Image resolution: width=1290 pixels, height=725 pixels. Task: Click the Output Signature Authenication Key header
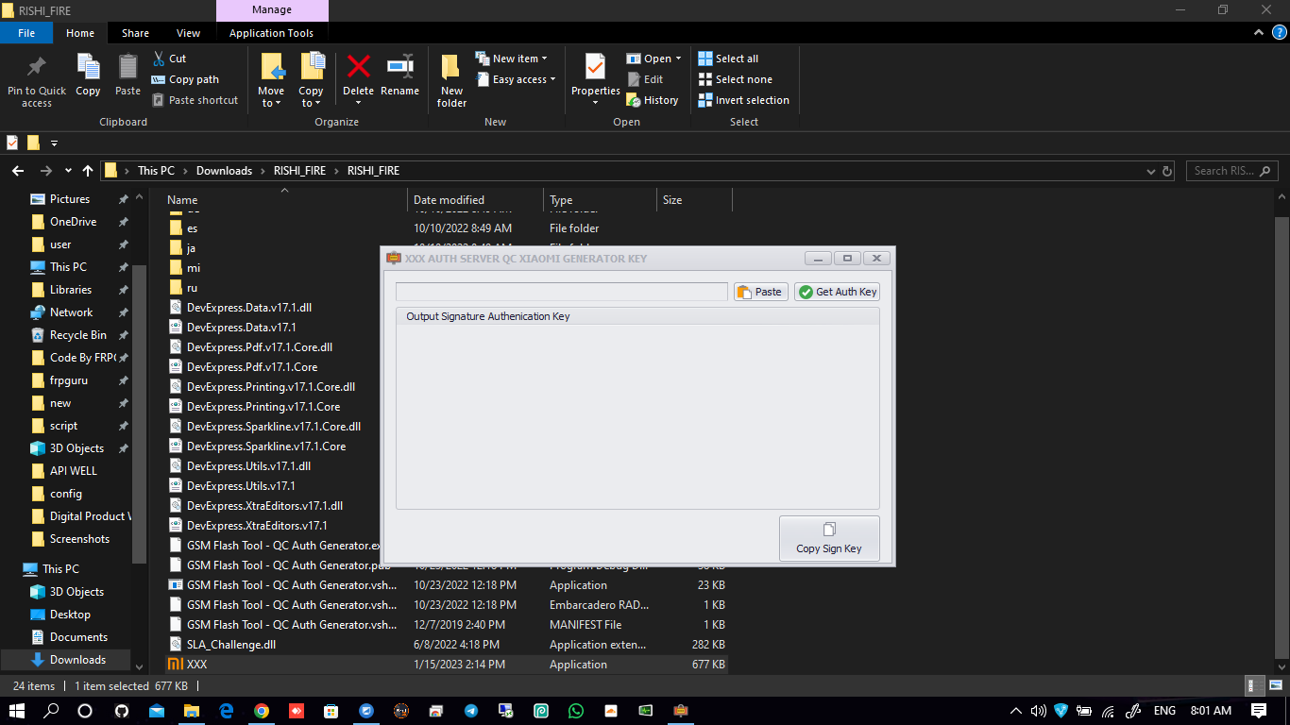coord(488,316)
